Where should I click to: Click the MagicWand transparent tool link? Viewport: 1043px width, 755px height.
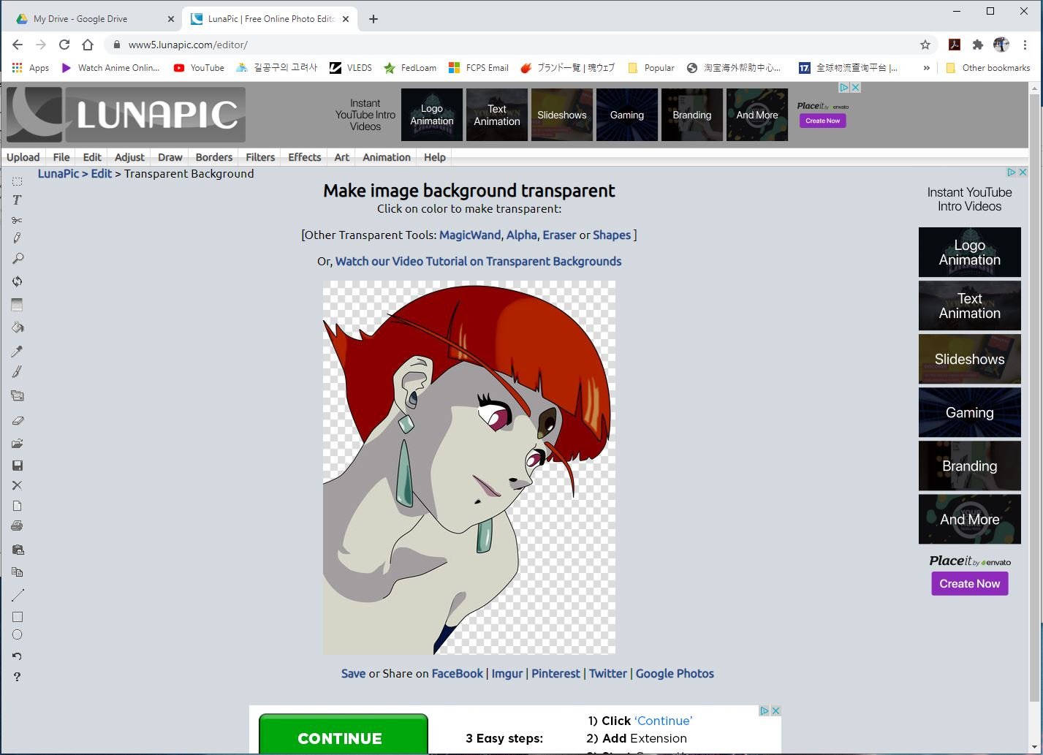tap(469, 235)
